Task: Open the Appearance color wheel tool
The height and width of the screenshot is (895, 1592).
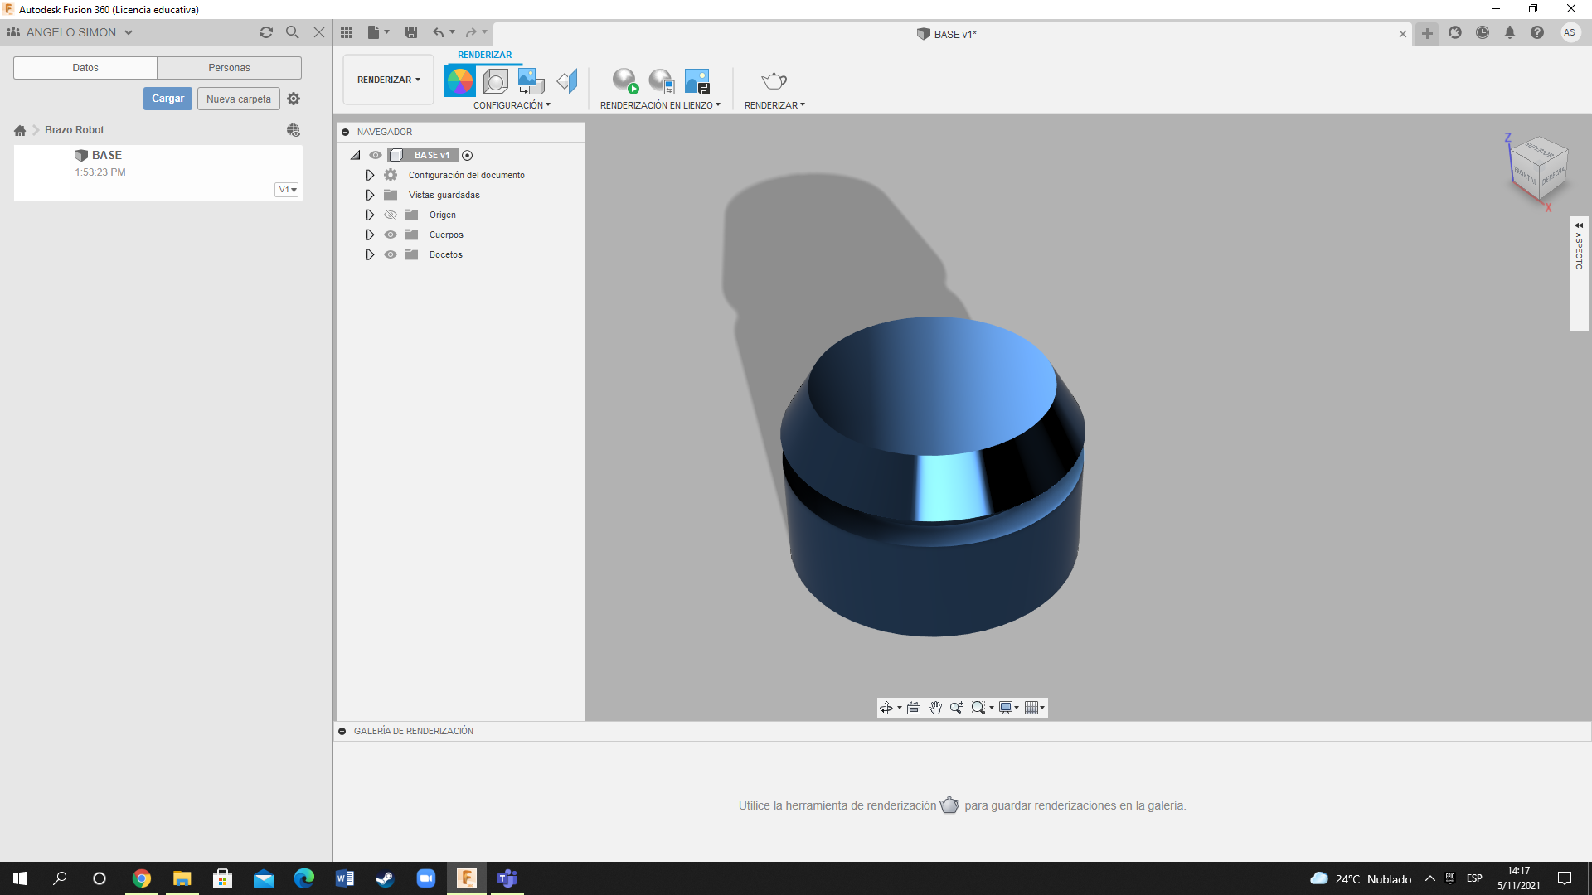Action: 459,81
